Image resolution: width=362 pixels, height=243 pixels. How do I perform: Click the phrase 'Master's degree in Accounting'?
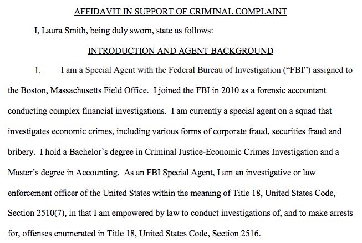click(63, 173)
